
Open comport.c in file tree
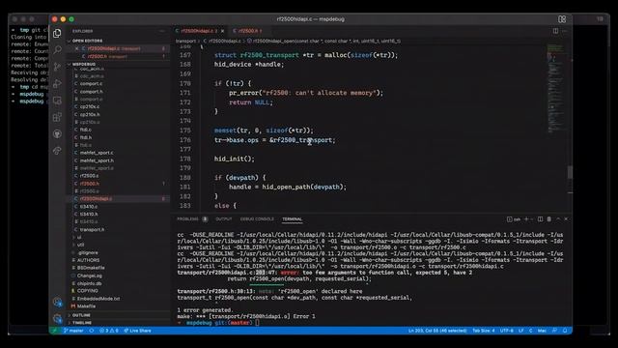pos(91,84)
